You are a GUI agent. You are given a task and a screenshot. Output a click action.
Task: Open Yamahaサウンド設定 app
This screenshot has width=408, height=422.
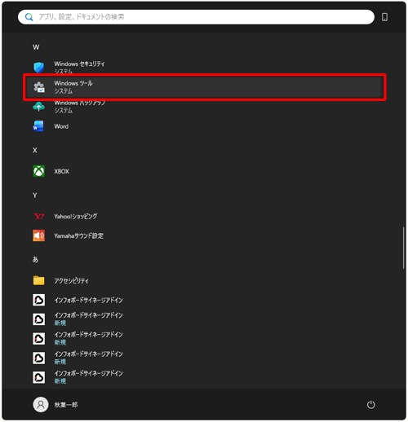coord(203,235)
